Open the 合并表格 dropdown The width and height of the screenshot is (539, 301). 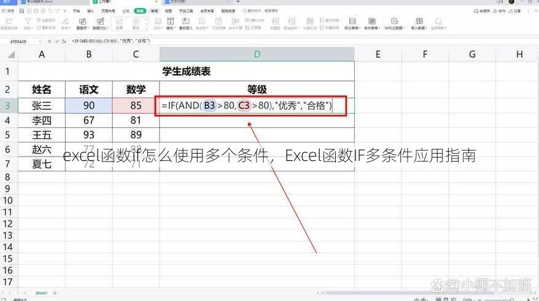(x=371, y=23)
